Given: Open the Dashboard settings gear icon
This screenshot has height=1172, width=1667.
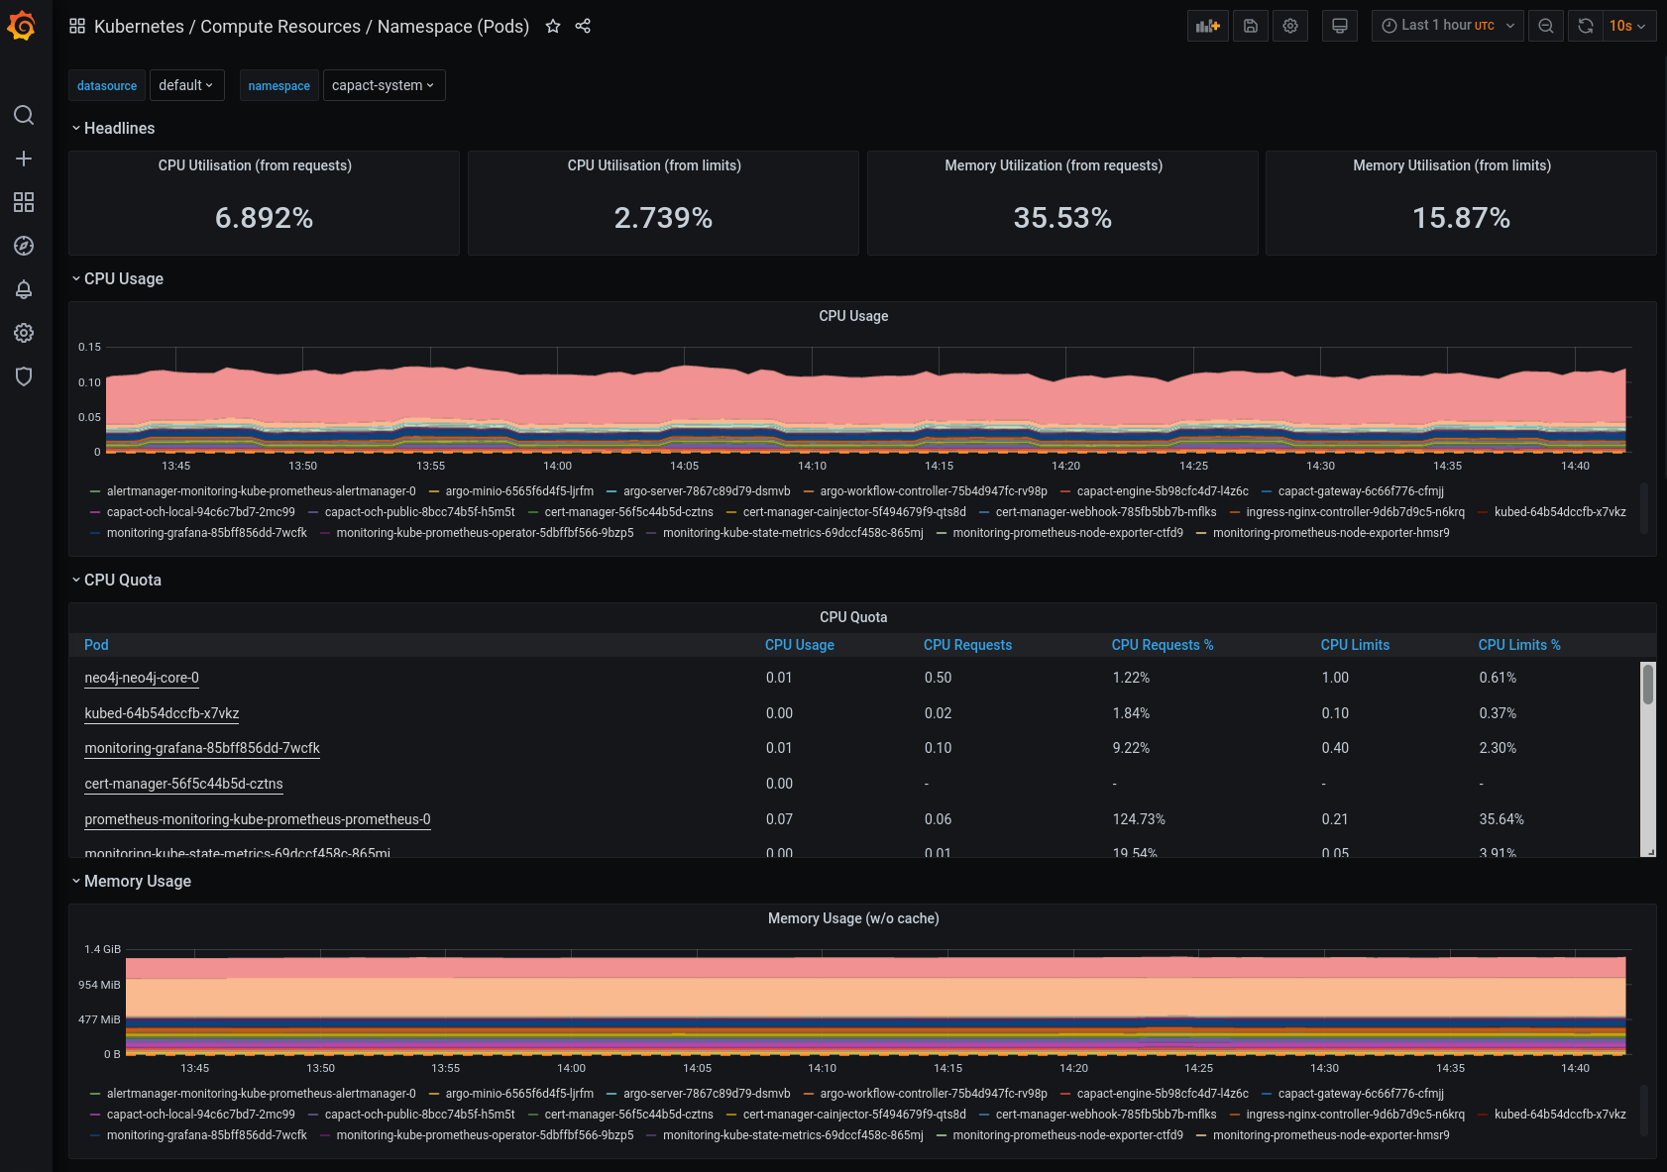Looking at the screenshot, I should 1289,26.
